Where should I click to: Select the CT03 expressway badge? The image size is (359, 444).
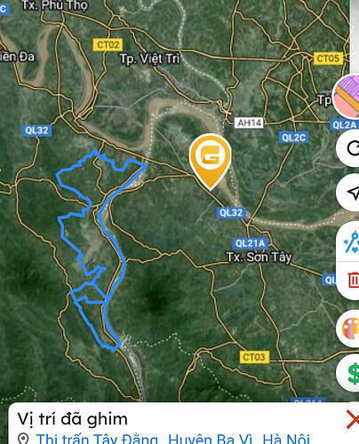(254, 357)
